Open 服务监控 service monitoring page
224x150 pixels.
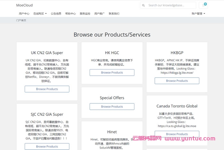click(x=85, y=14)
